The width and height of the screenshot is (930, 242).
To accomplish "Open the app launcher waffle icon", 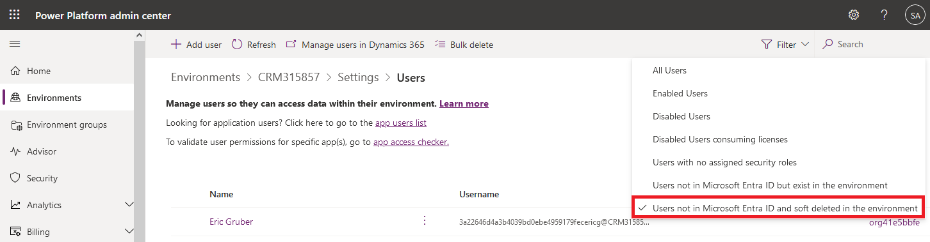I will point(14,15).
